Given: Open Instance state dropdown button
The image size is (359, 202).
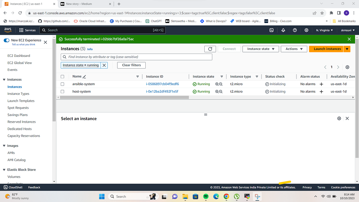Looking at the screenshot, I should tap(261, 49).
